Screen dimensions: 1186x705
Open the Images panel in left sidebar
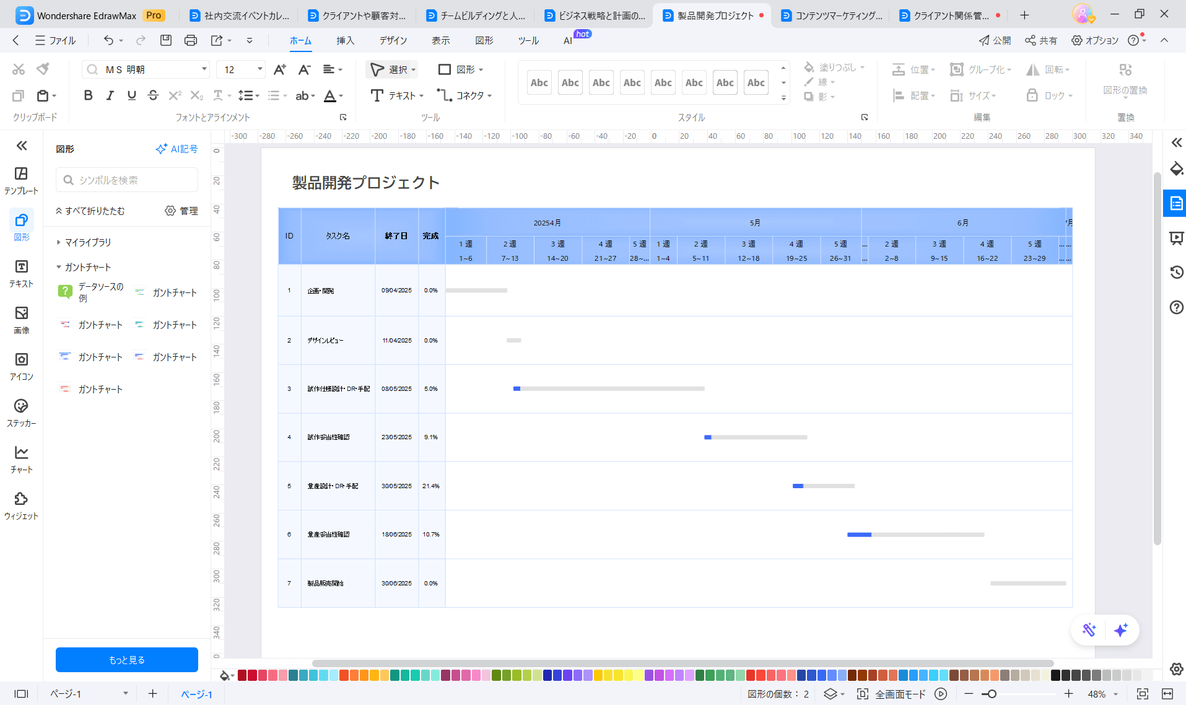point(21,320)
